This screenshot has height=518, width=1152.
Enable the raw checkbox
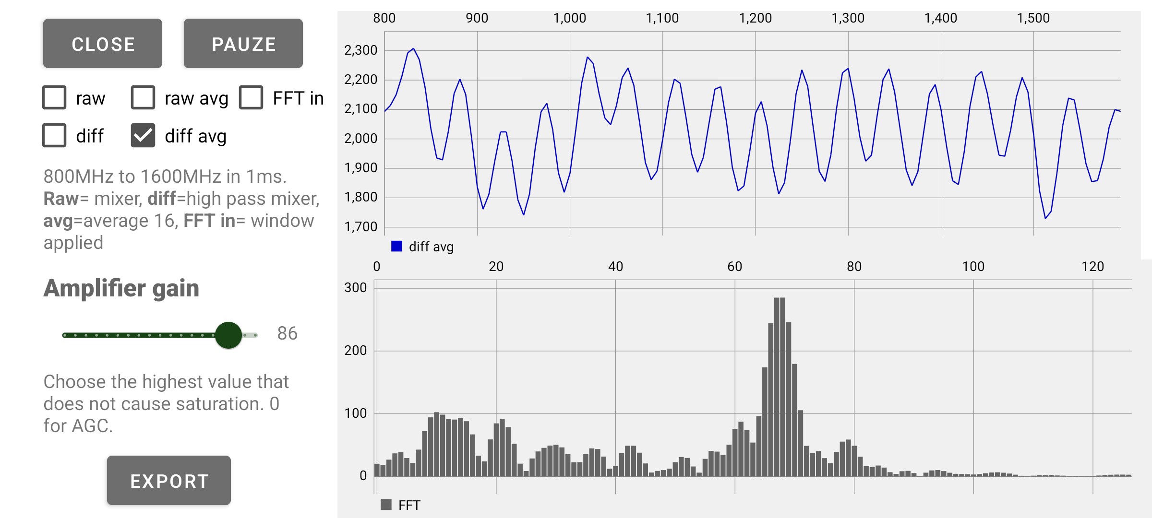(x=54, y=98)
